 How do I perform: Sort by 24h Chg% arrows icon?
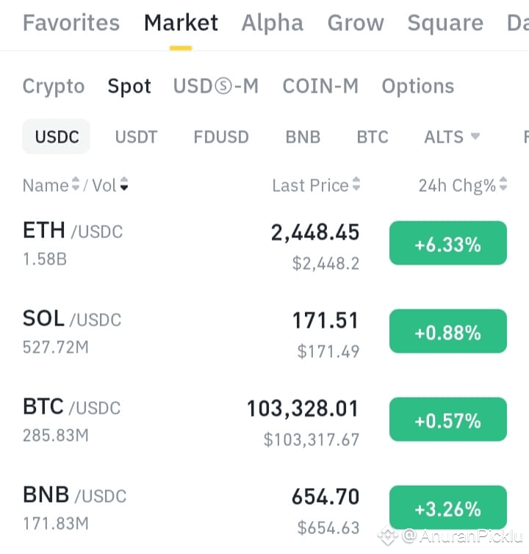click(x=503, y=184)
